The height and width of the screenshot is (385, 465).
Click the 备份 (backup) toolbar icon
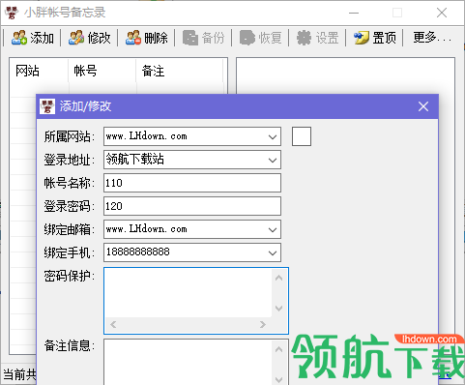(x=190, y=38)
